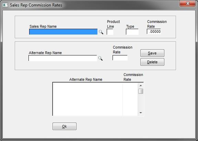This screenshot has height=141, width=198.
Task: Click the list scrollbar down arrow
Action: [x=141, y=113]
